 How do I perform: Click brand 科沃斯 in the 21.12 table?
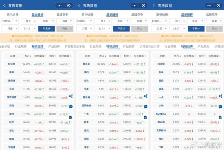(13, 64)
